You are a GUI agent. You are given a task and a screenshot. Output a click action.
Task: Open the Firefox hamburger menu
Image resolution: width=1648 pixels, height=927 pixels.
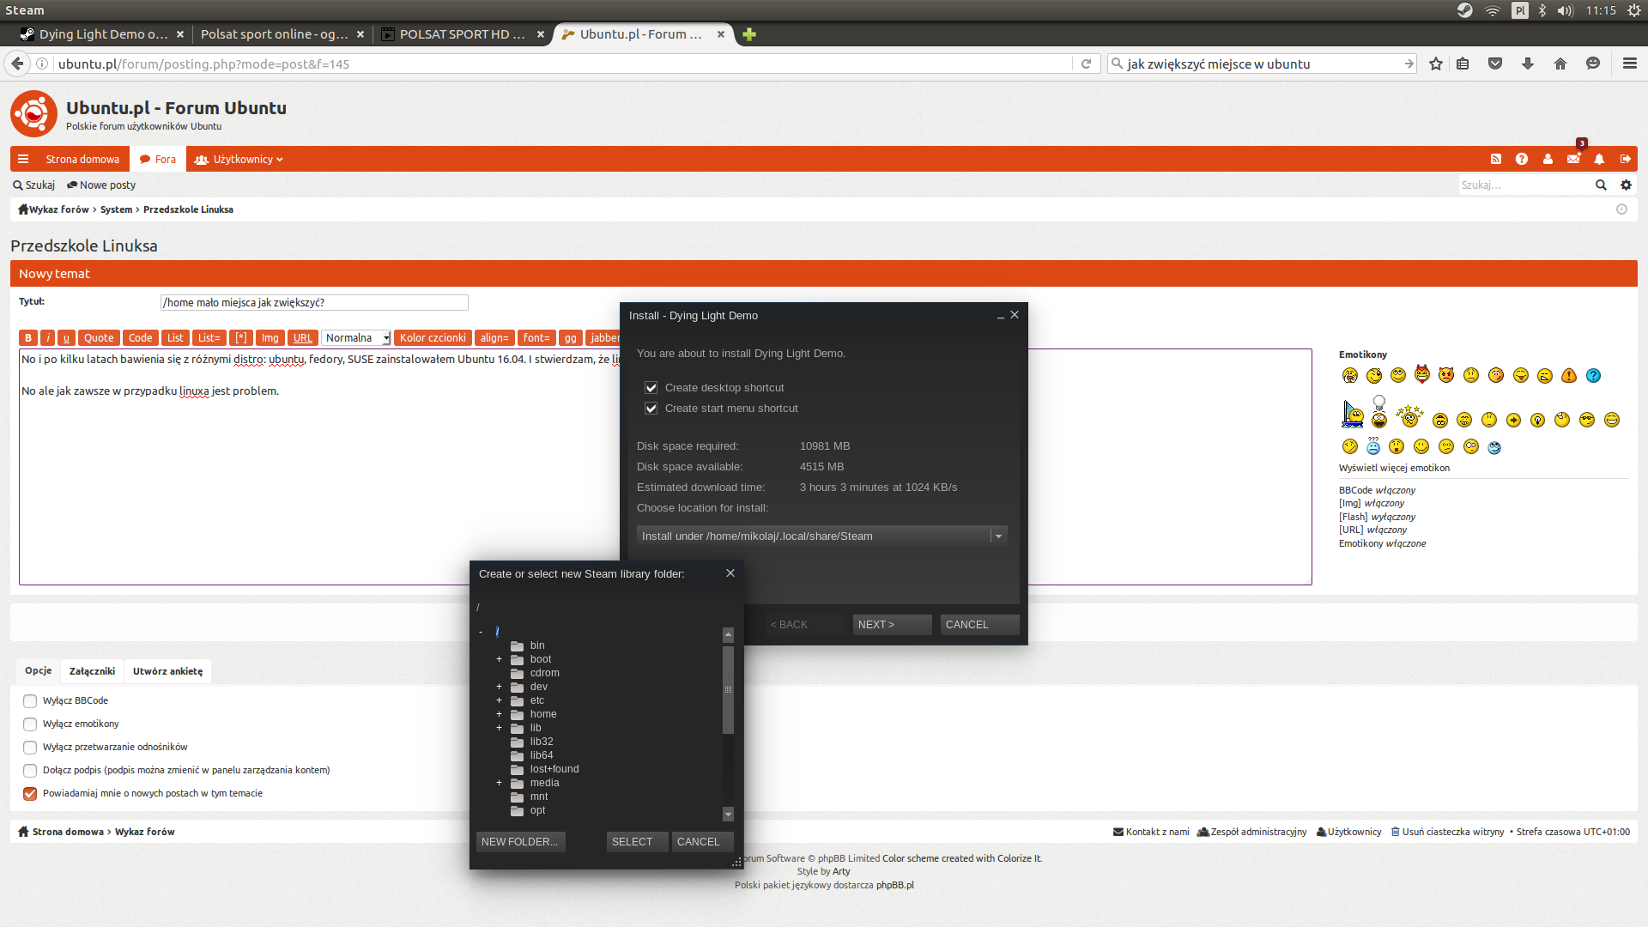(x=1630, y=64)
